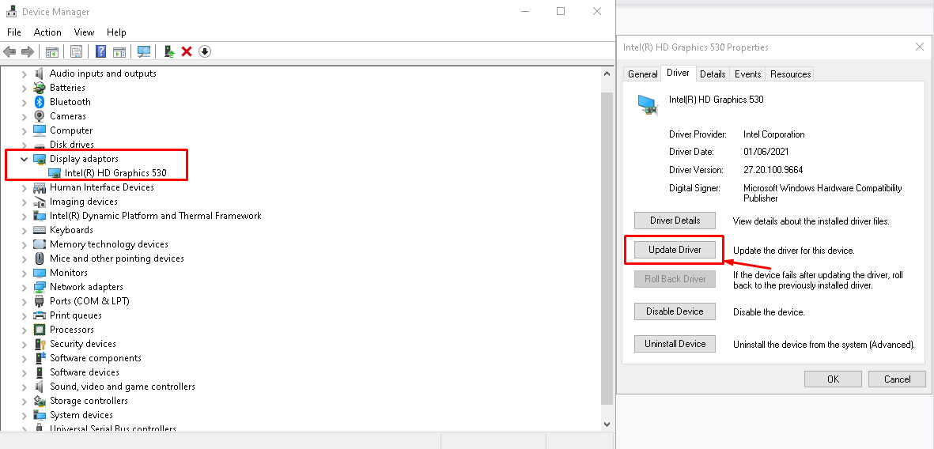The height and width of the screenshot is (449, 934).
Task: Open the Properties toolbar icon
Action: 76,52
